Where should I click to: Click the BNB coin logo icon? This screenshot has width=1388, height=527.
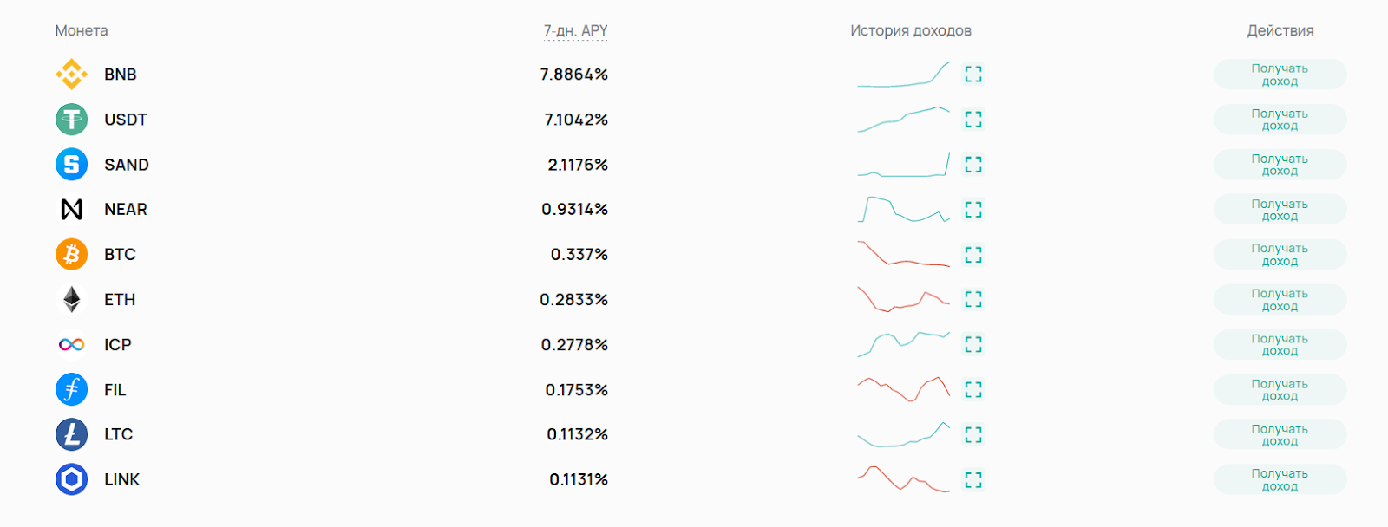pyautogui.click(x=71, y=75)
